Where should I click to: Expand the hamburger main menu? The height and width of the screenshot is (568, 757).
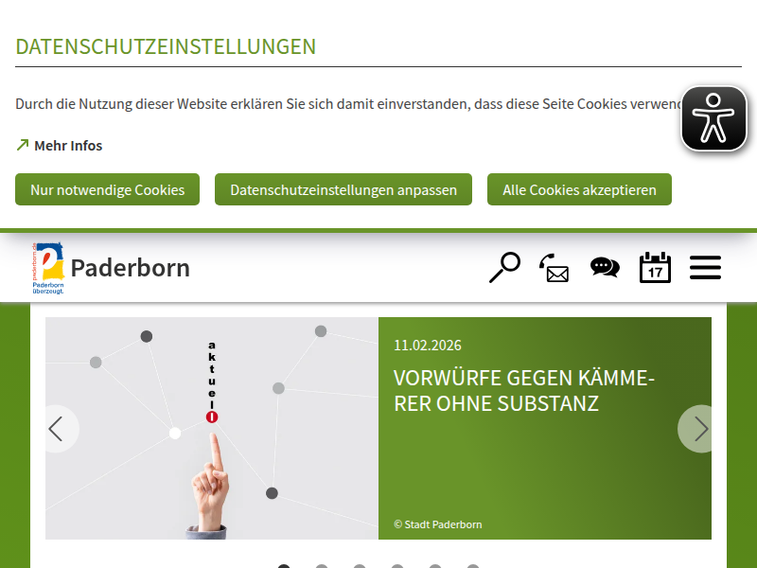click(x=705, y=268)
